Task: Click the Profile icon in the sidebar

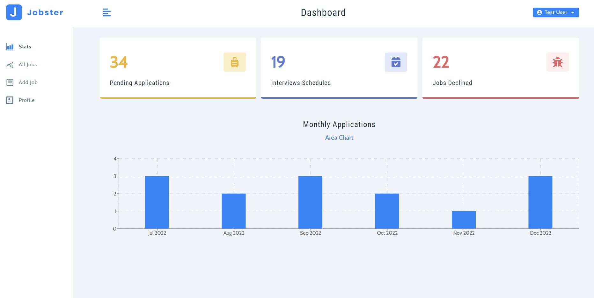Action: (10, 100)
